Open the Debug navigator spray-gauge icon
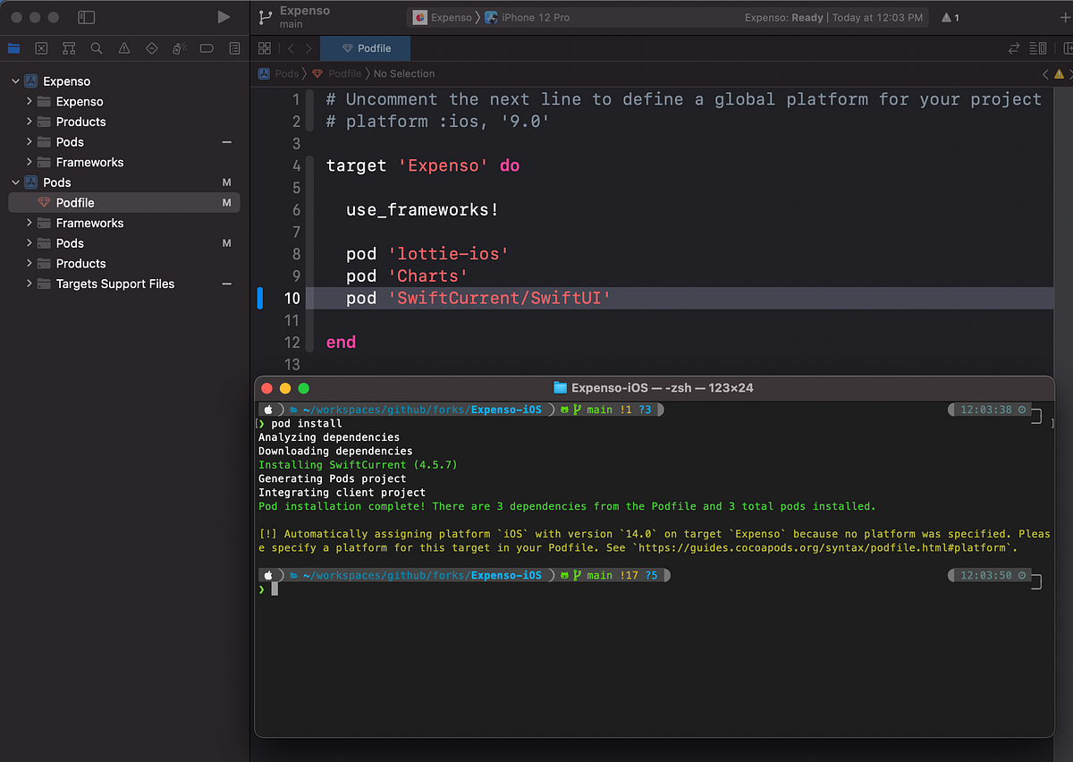The width and height of the screenshot is (1073, 762). pyautogui.click(x=178, y=48)
